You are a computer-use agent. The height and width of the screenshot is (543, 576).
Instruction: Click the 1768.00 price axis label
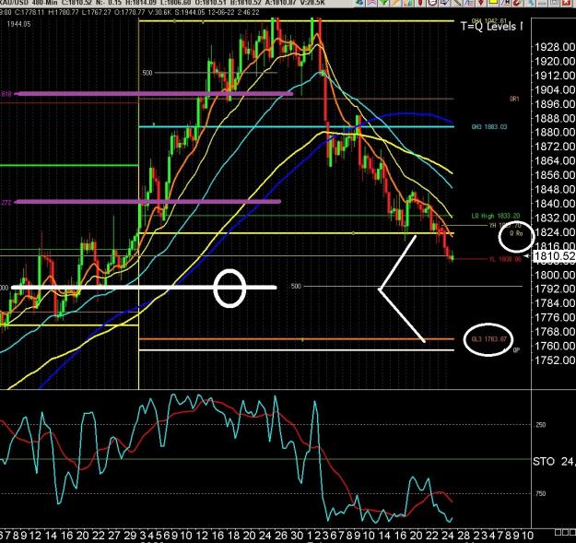click(555, 331)
